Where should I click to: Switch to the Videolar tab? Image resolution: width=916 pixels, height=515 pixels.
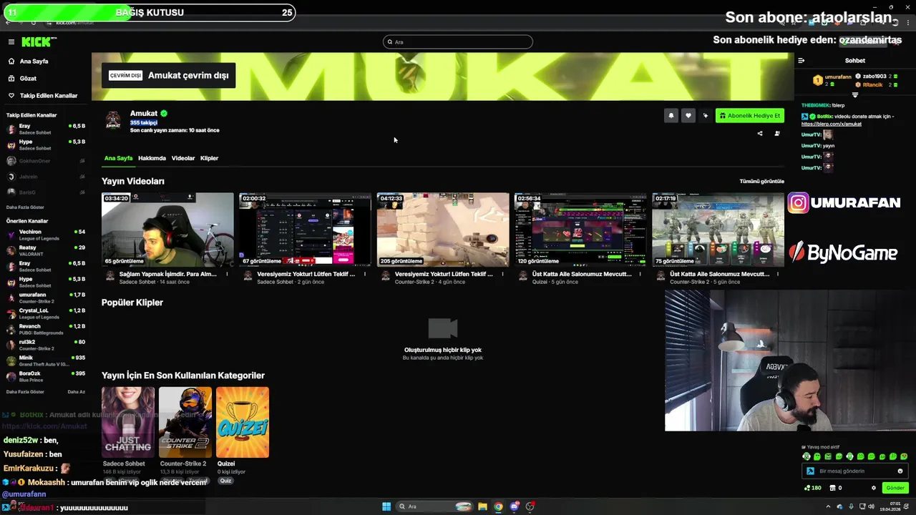(183, 158)
